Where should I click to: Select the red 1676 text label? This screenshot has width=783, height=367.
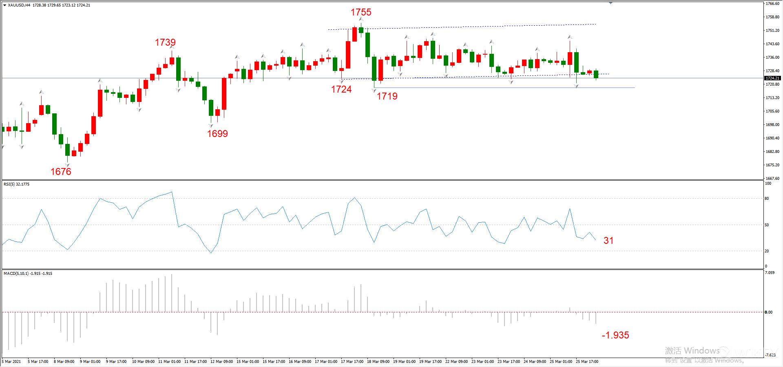[61, 172]
